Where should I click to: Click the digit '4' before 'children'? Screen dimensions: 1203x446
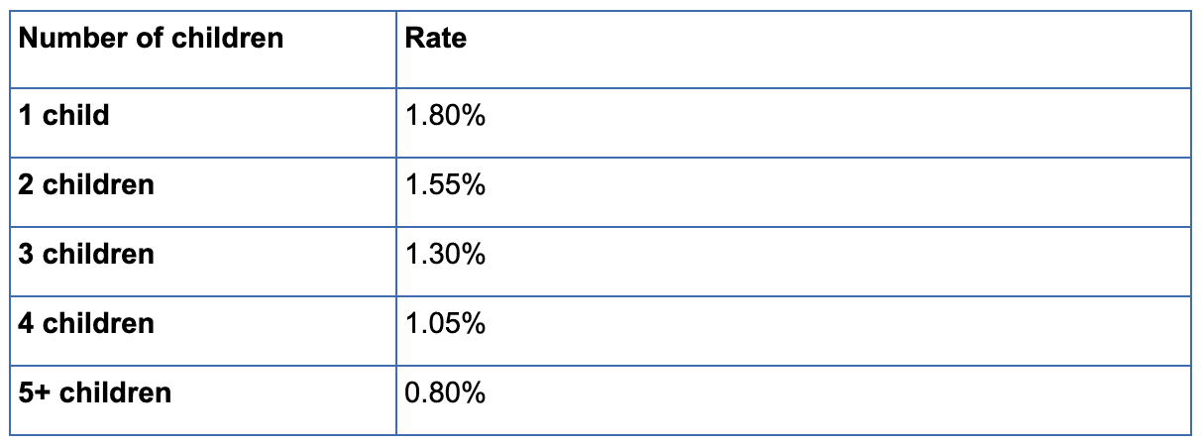(x=27, y=324)
